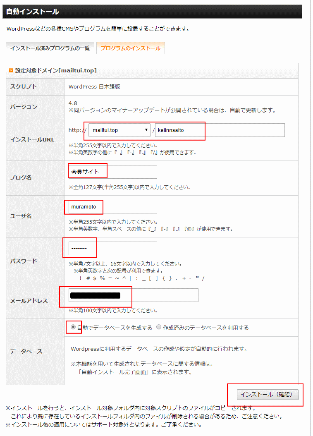Click the ※全角127文字(半角255文字)以内 note
Screen dimensions: 313x436
tap(129, 187)
